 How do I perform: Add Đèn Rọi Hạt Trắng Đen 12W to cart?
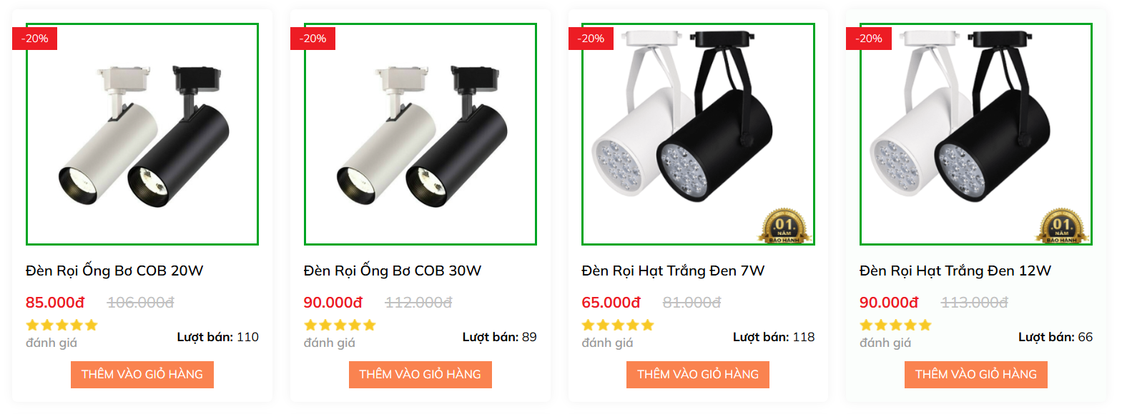click(x=976, y=375)
